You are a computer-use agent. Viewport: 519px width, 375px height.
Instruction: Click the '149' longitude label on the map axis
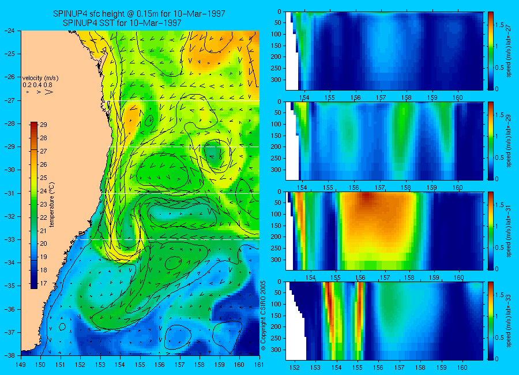21,365
